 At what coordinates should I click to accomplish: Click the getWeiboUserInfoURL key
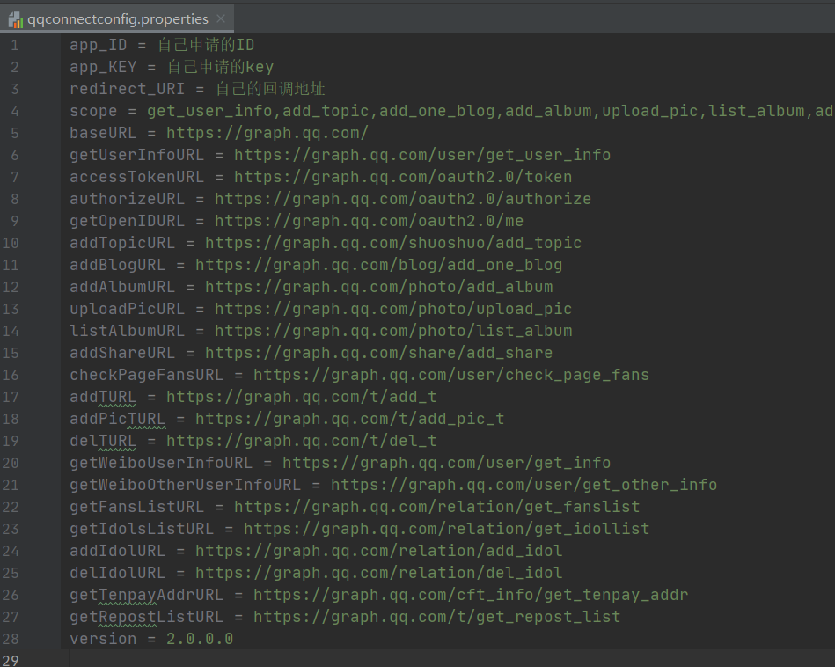click(x=161, y=463)
